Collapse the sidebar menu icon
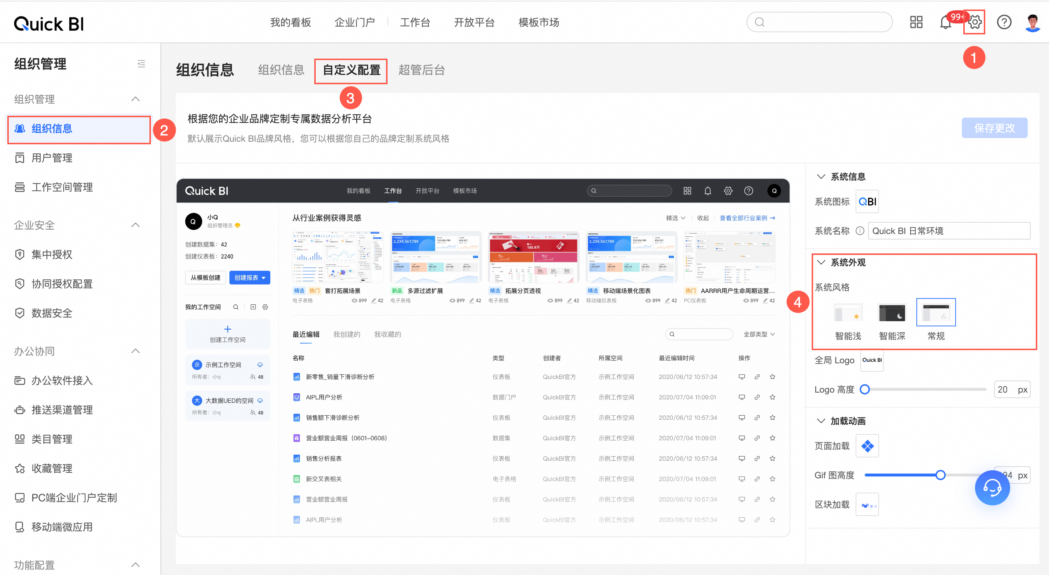The height and width of the screenshot is (575, 1049). [141, 63]
